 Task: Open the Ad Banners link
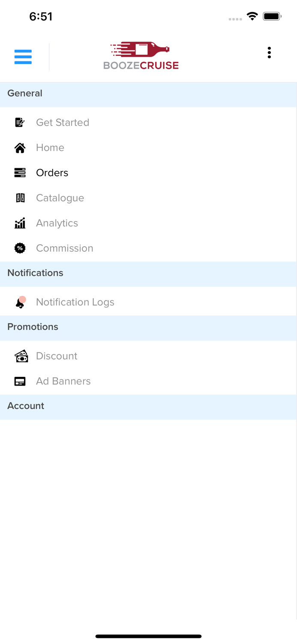[63, 381]
